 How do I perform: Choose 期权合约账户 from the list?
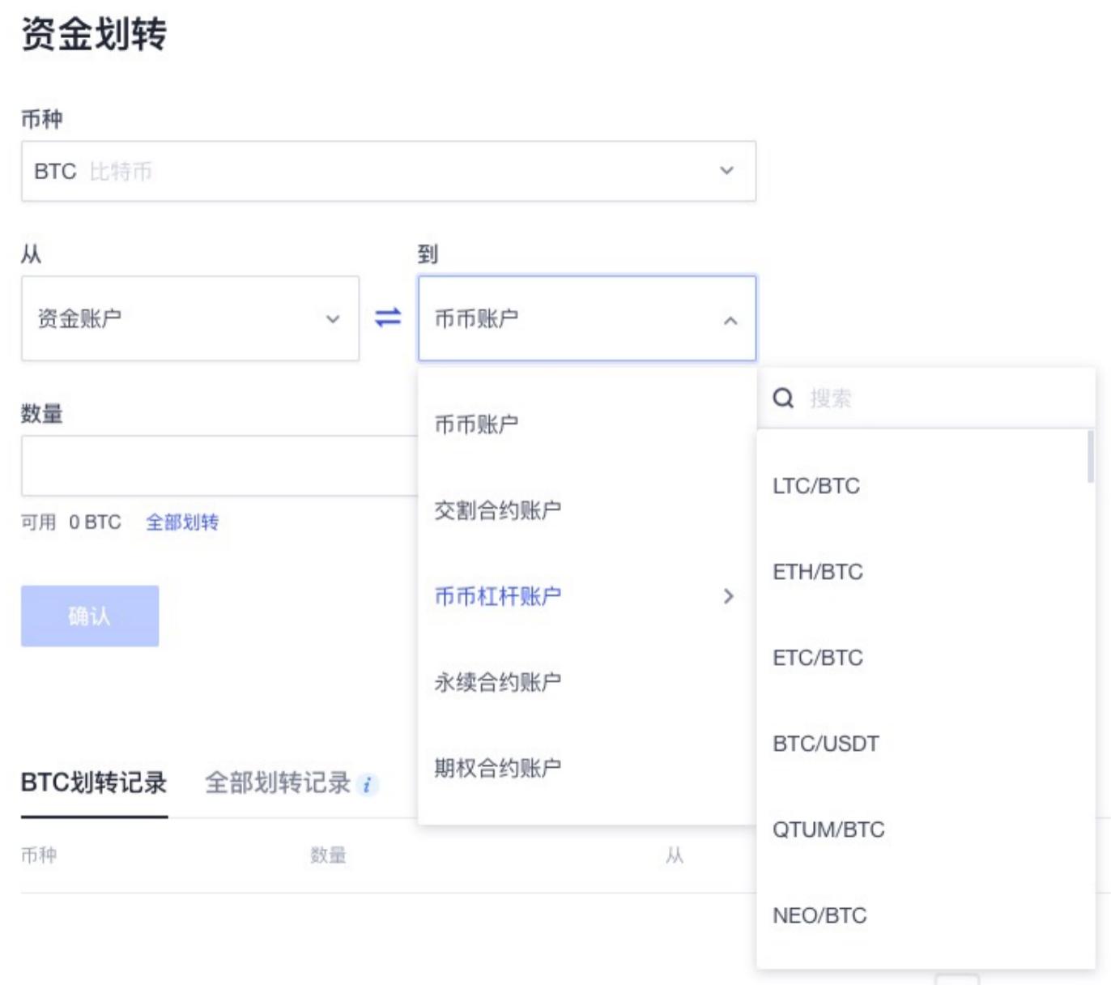(x=497, y=768)
